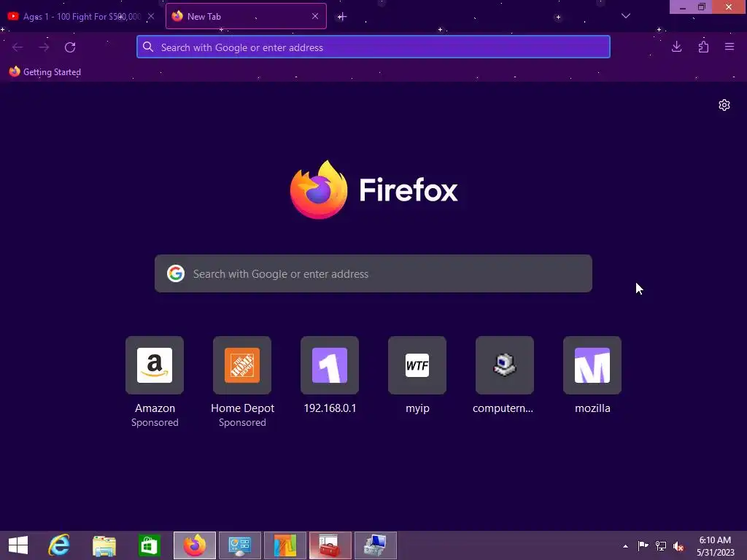Click the Back navigation arrow

[x=18, y=47]
